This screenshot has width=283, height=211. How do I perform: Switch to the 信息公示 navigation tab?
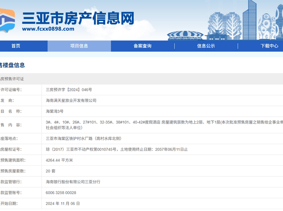206,46
